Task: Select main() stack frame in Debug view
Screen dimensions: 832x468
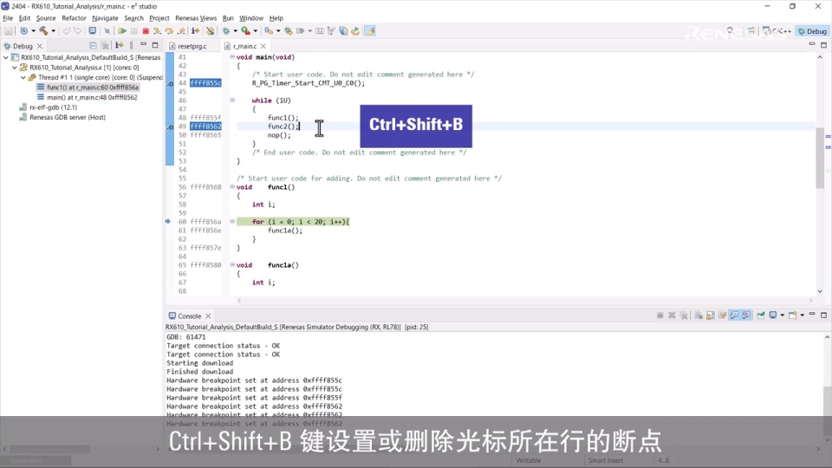Action: tap(91, 97)
